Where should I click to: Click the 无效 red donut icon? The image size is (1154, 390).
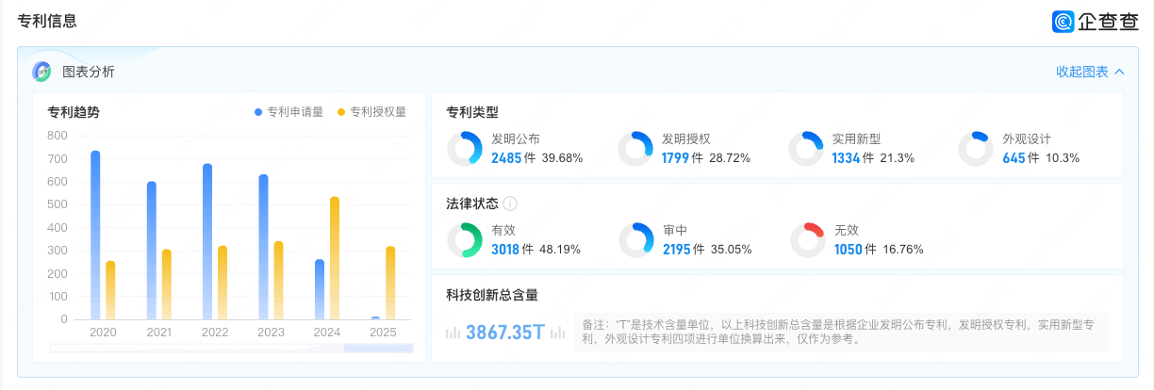pyautogui.click(x=808, y=240)
